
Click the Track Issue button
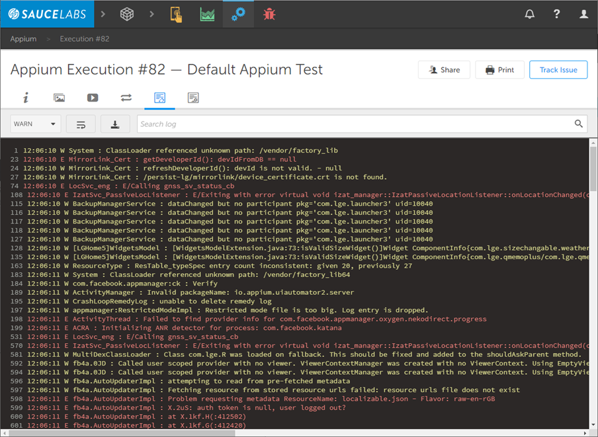coord(558,69)
